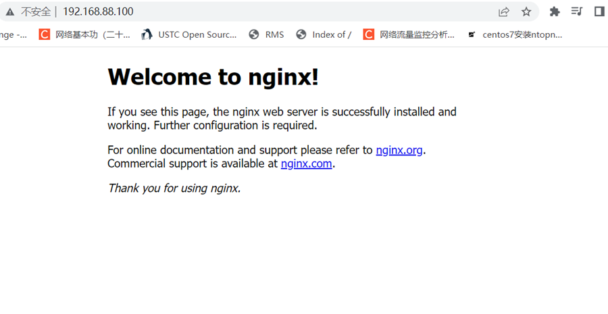Open the extensions puzzle icon
The width and height of the screenshot is (608, 314).
pyautogui.click(x=555, y=11)
